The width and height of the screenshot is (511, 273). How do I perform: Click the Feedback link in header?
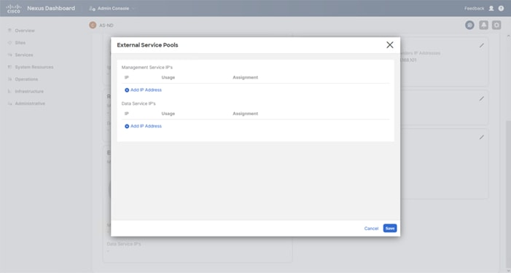point(474,9)
